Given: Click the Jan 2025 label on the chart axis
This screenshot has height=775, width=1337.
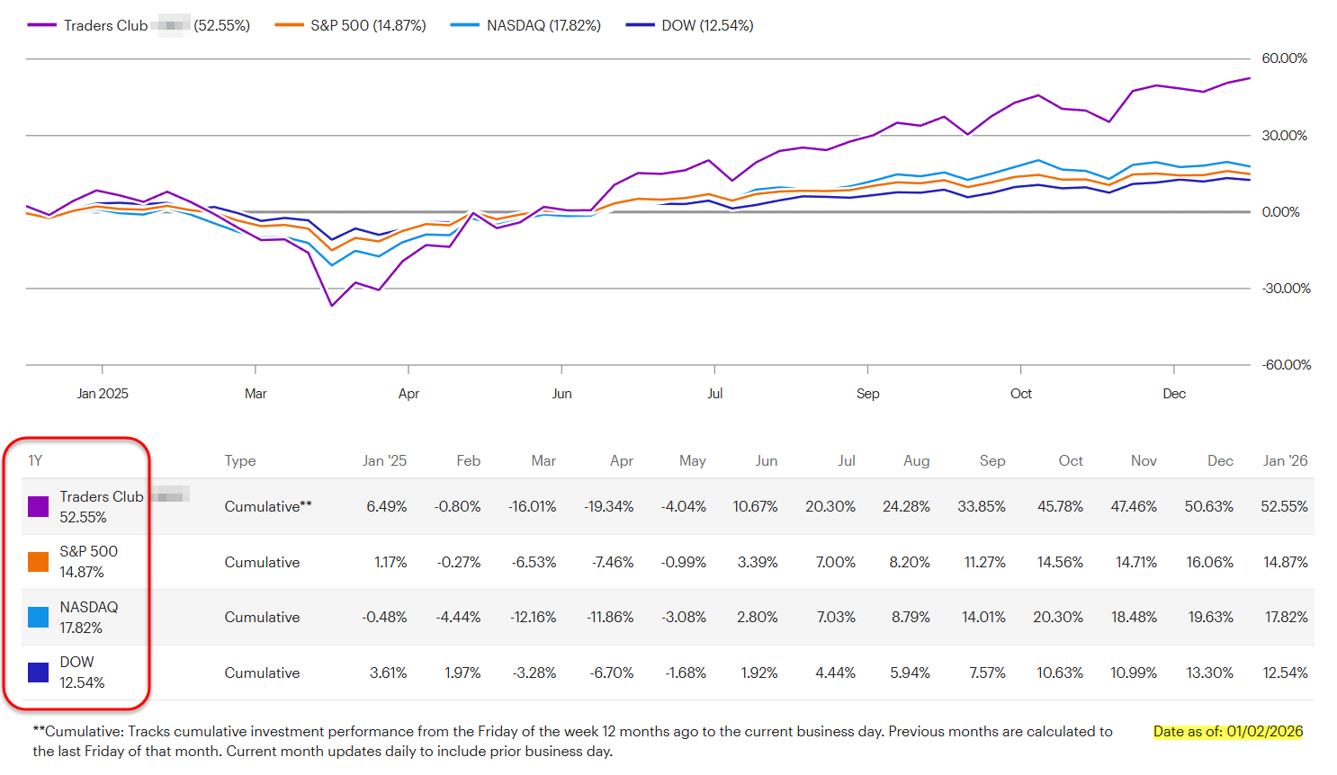Looking at the screenshot, I should tap(103, 394).
